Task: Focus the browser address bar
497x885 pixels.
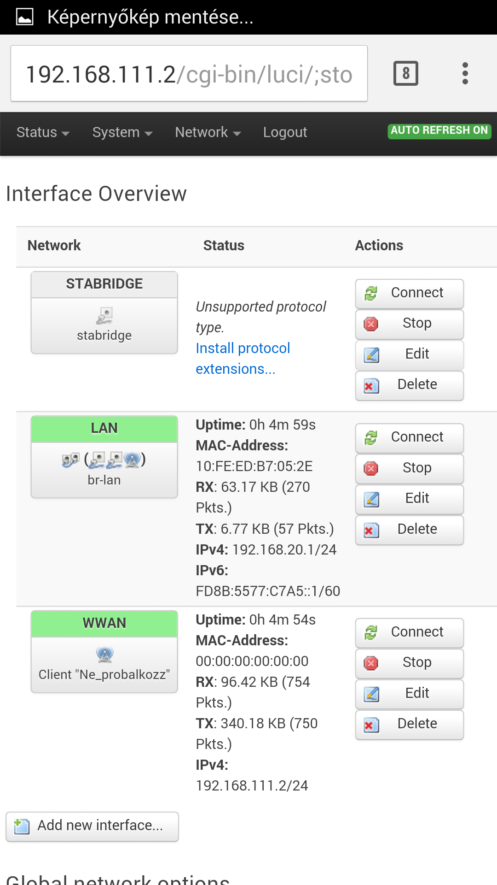Action: [189, 74]
